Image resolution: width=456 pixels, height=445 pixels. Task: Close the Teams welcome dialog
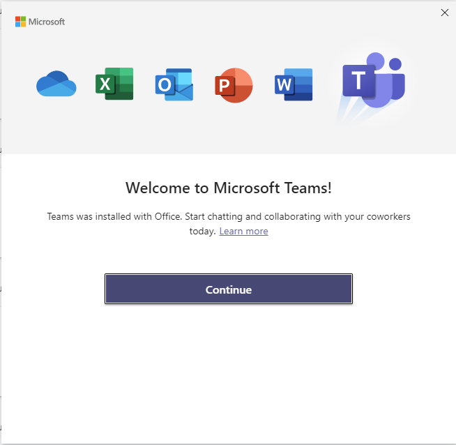[x=445, y=13]
